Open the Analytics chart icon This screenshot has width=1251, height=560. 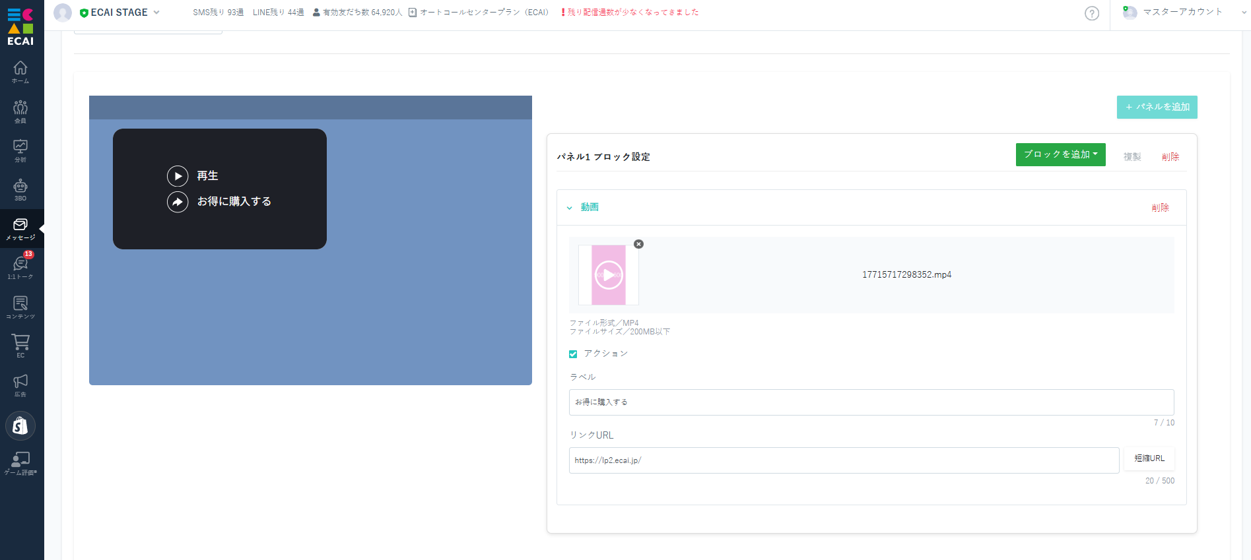[20, 150]
